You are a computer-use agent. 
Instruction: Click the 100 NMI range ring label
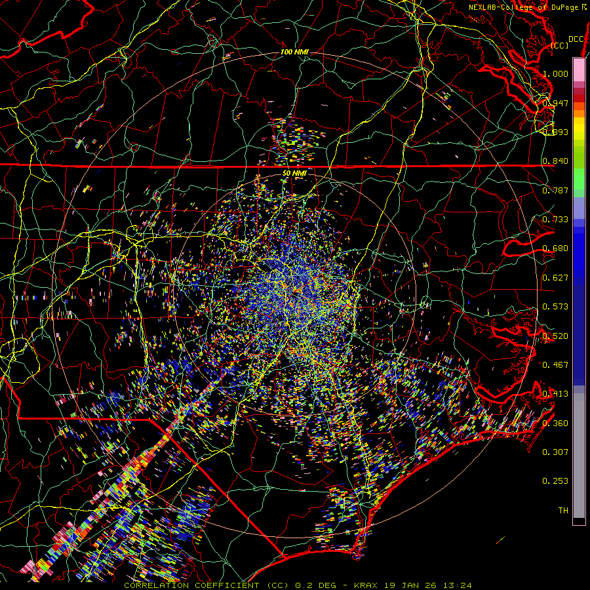pyautogui.click(x=294, y=52)
